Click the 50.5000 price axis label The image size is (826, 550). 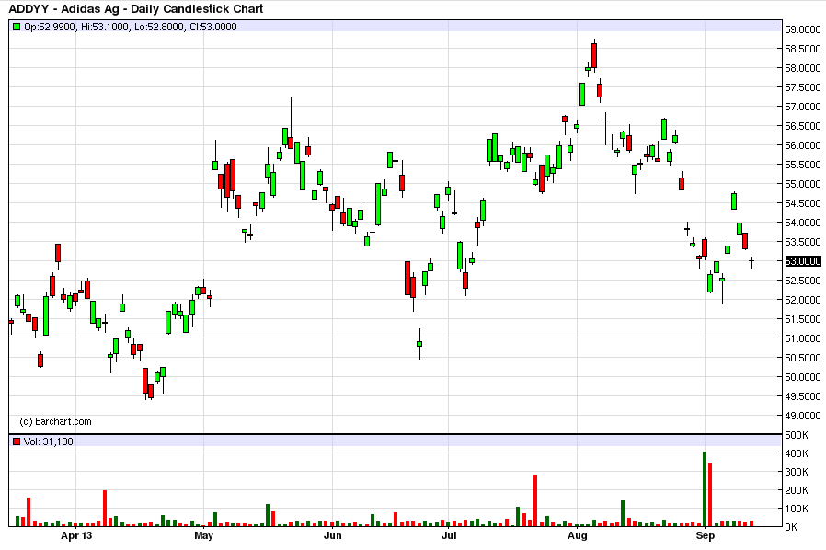click(x=803, y=358)
